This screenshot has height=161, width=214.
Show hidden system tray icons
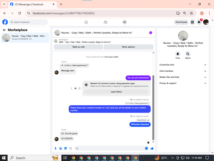(x=172, y=158)
